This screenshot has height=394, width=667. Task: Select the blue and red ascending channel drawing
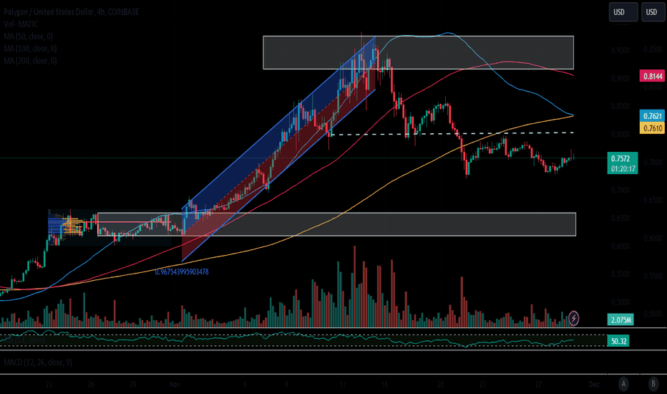[x=278, y=149]
